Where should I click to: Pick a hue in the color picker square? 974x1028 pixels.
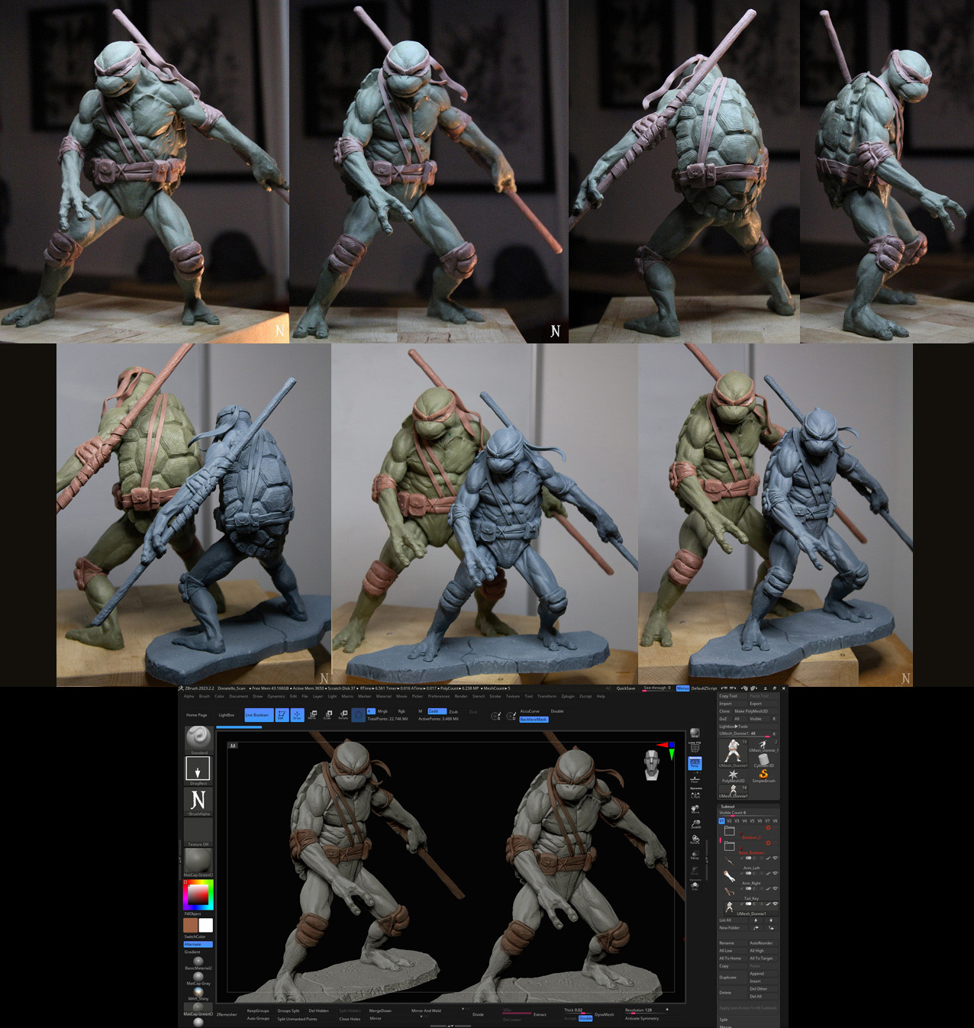click(x=198, y=893)
